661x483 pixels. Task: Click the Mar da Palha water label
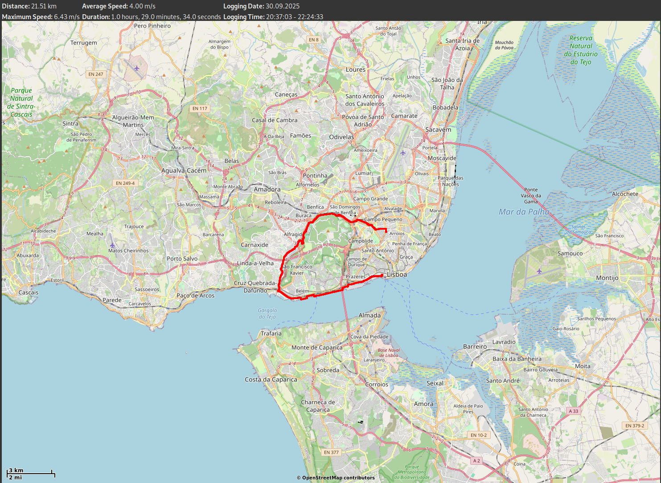[524, 212]
